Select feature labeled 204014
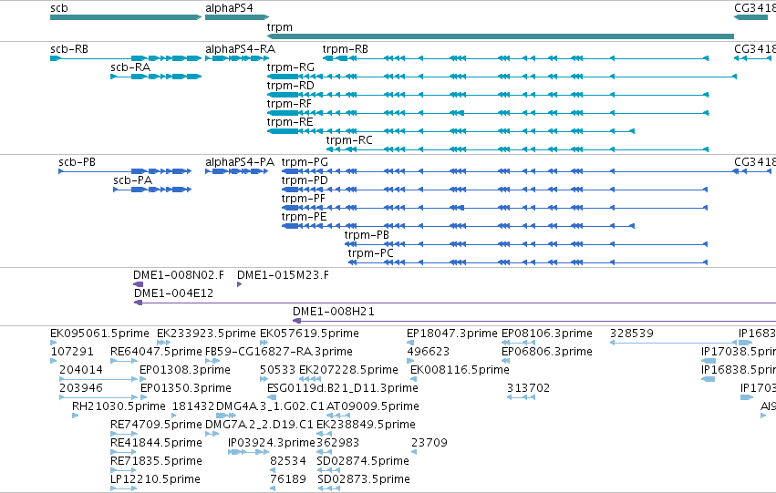776x493 pixels. click(81, 370)
